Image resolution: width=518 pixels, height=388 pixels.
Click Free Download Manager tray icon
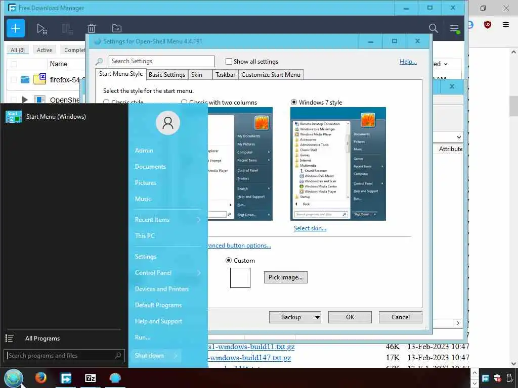[485, 378]
